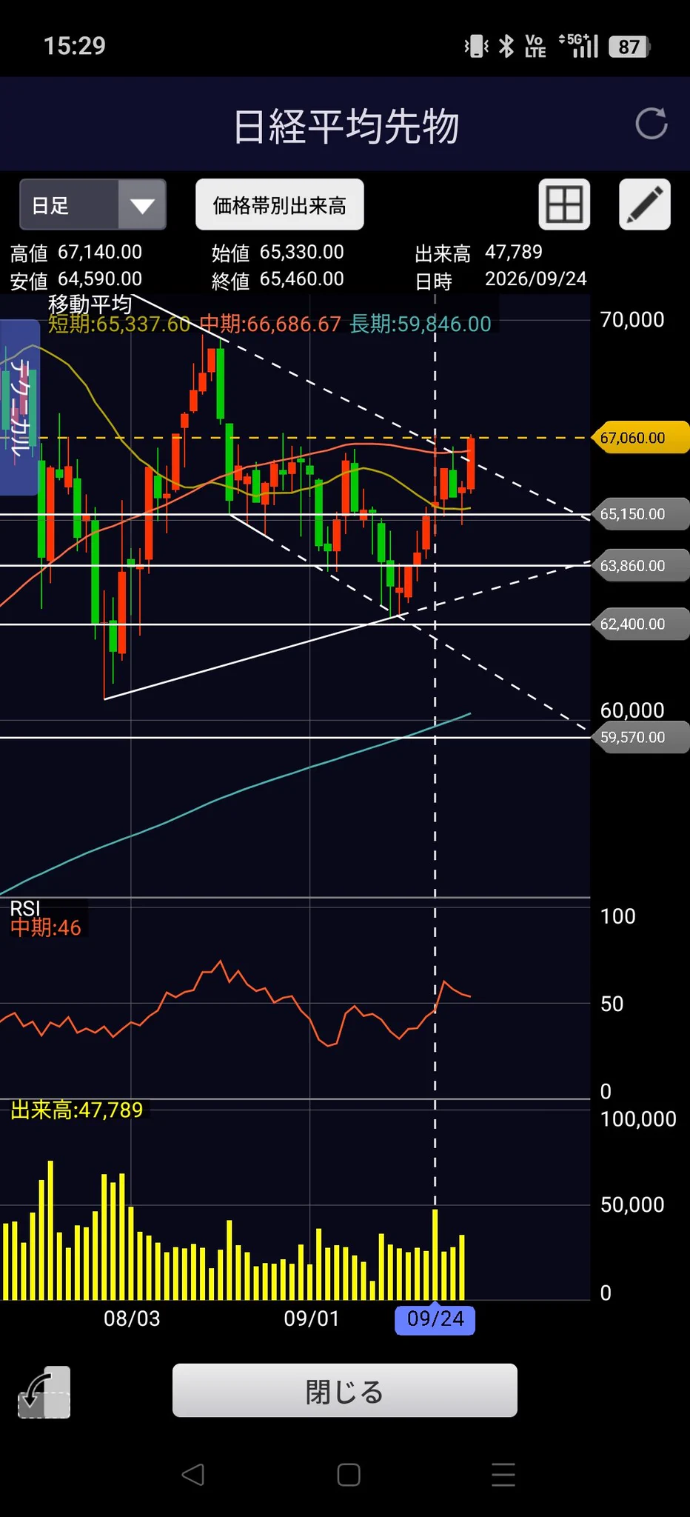Image resolution: width=690 pixels, height=1517 pixels.
Task: Tap the 短期:65,337.60 moving average label
Action: click(x=119, y=324)
